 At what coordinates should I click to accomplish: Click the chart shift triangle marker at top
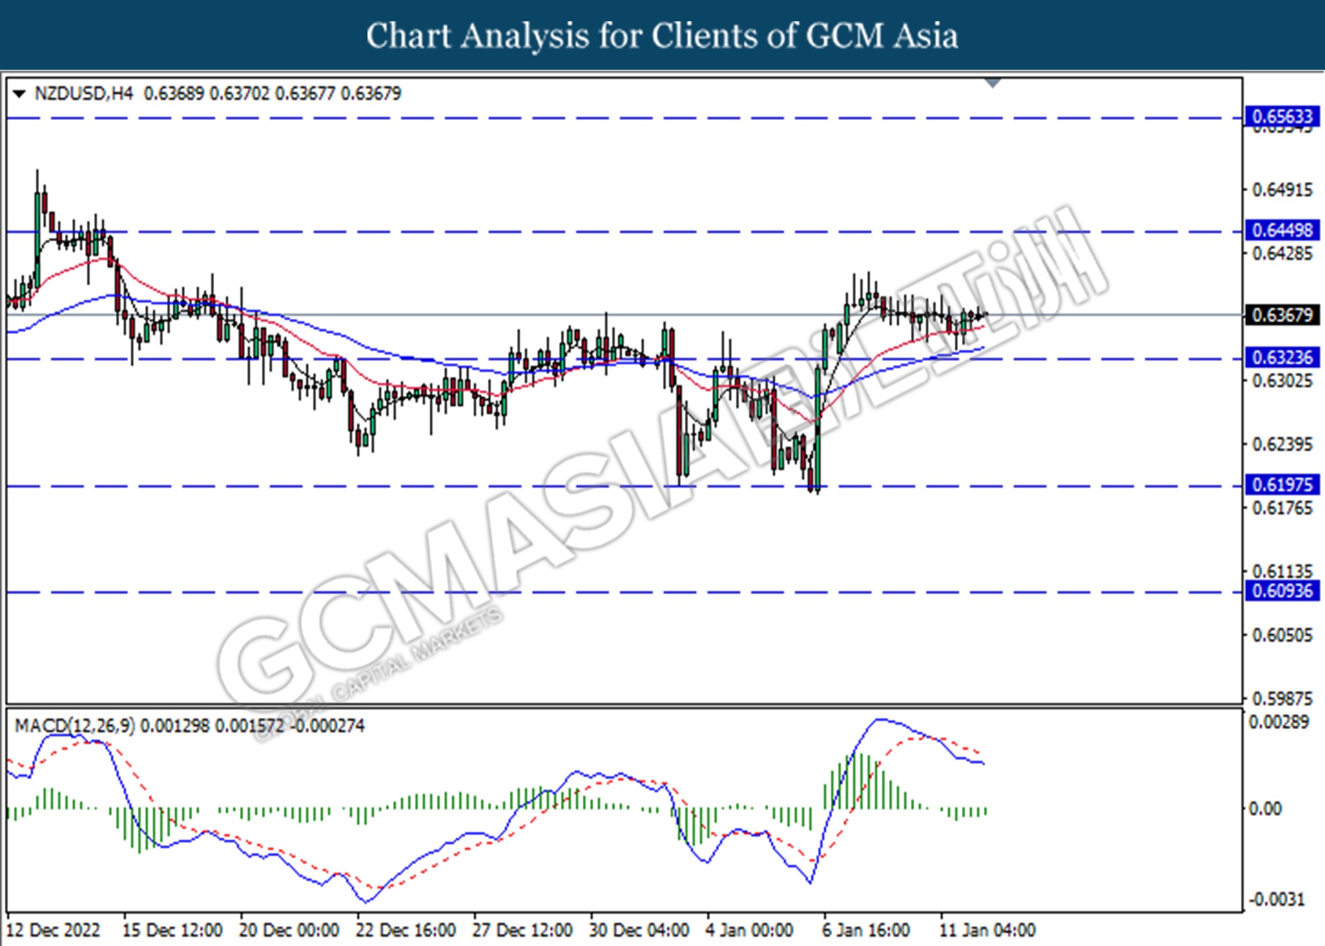(993, 83)
